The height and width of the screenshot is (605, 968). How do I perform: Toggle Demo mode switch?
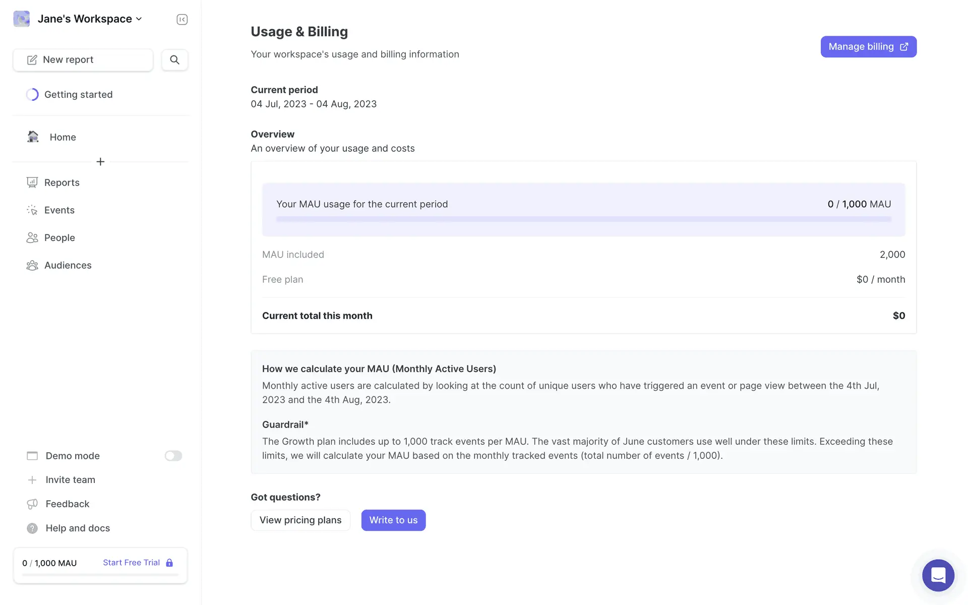pyautogui.click(x=173, y=456)
